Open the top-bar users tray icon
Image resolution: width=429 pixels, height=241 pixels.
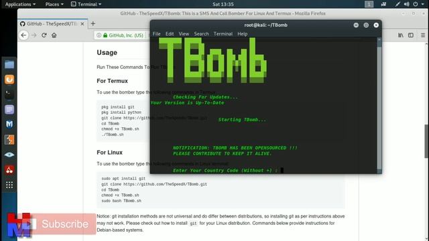[383, 4]
